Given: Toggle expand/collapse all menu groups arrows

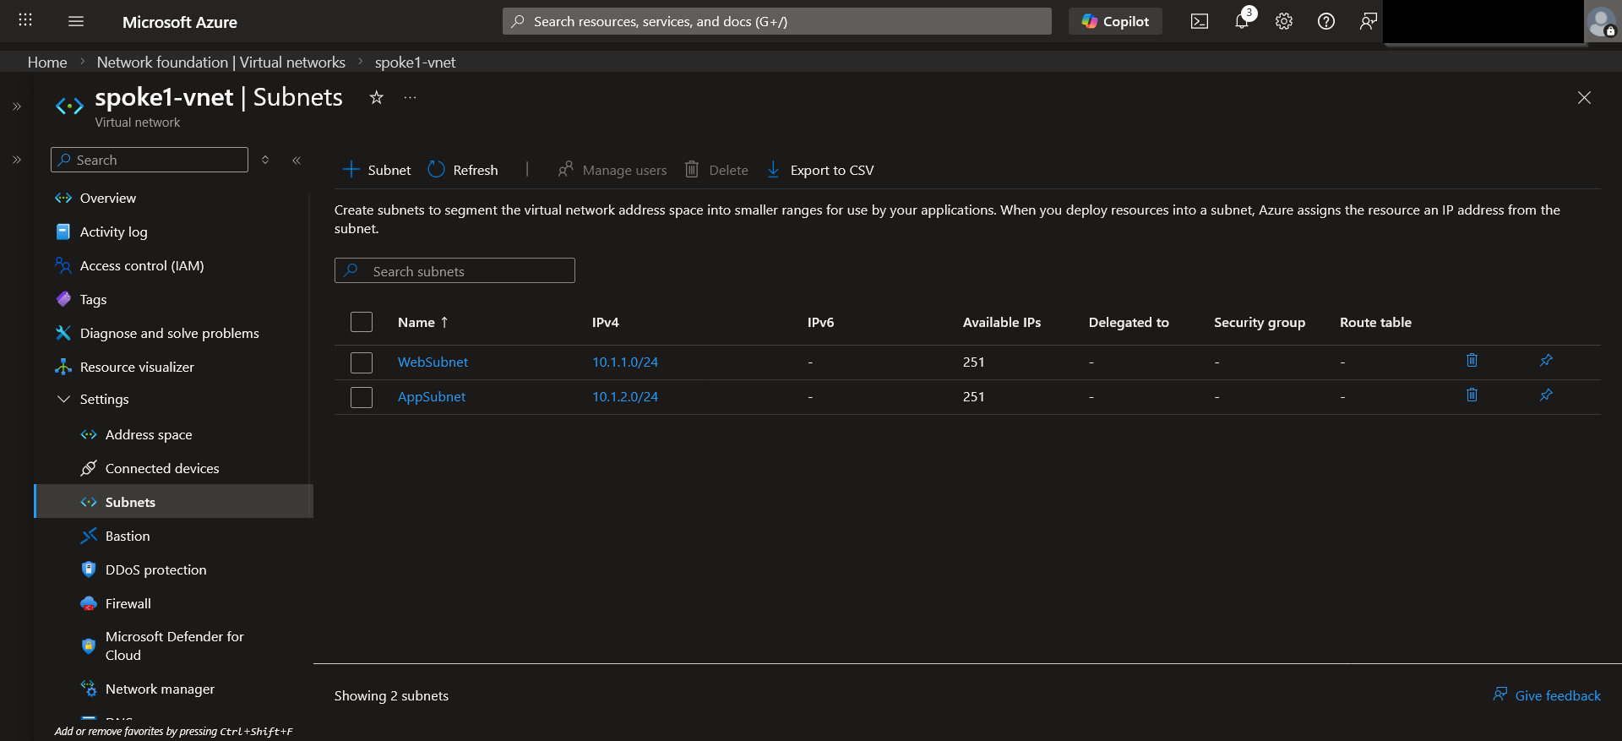Looking at the screenshot, I should 265,160.
